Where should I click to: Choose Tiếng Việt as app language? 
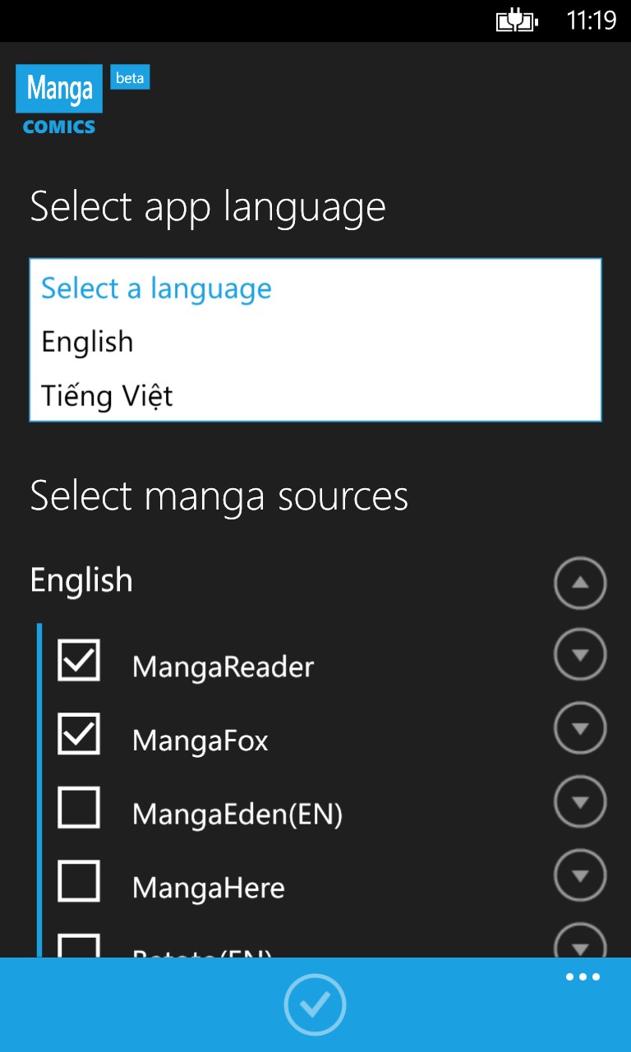[107, 396]
